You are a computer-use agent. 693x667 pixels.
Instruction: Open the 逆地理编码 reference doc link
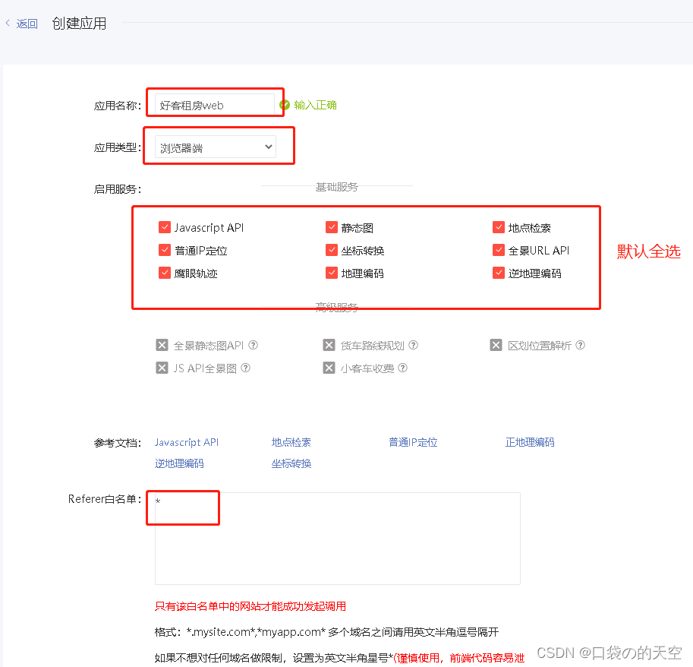pyautogui.click(x=179, y=463)
